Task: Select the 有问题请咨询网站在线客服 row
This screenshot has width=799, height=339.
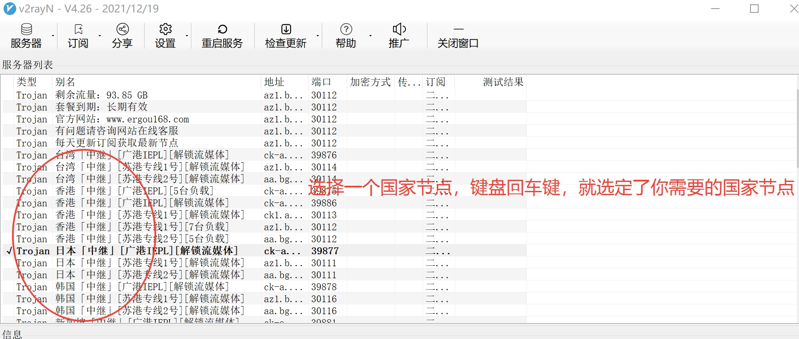Action: click(264, 131)
